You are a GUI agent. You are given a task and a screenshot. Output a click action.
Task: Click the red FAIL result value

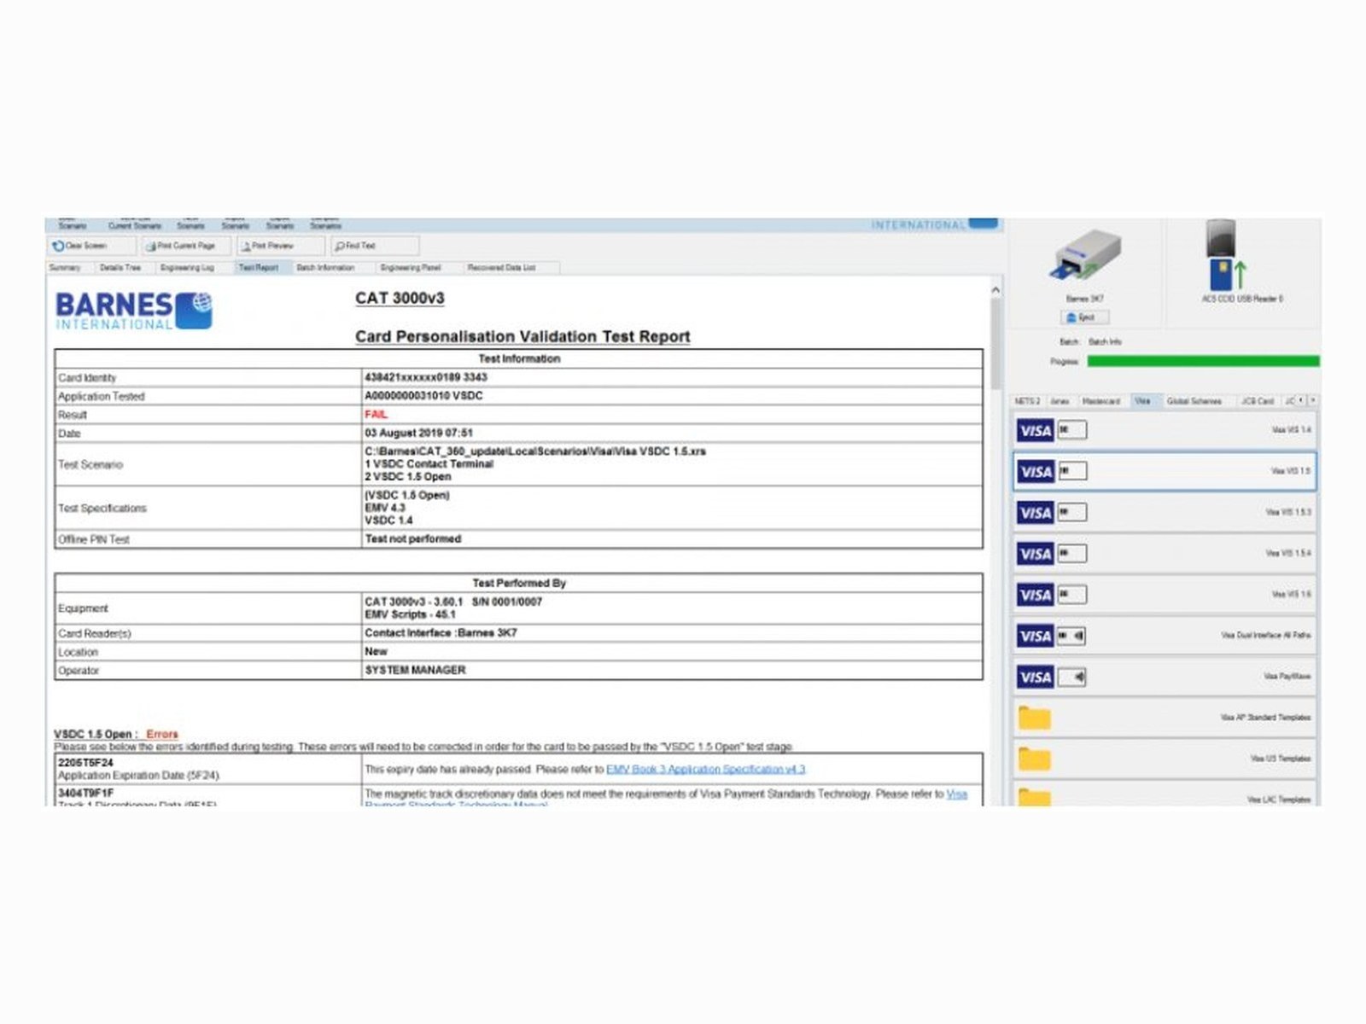coord(376,415)
